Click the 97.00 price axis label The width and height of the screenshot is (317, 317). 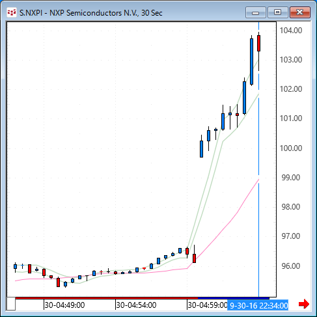point(291,236)
